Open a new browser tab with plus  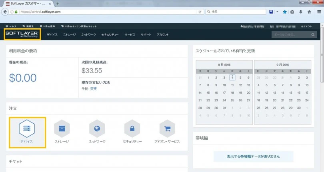58,4
